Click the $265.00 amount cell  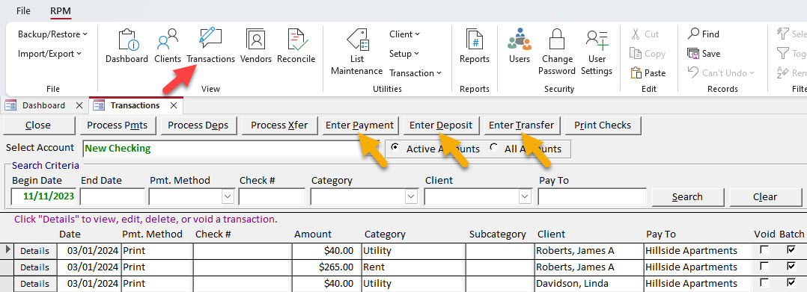pyautogui.click(x=327, y=267)
